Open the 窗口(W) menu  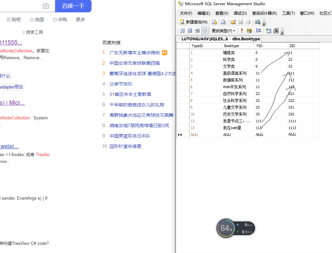click(307, 13)
